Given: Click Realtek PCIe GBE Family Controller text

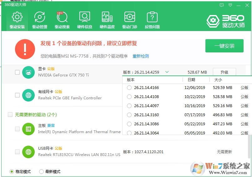Looking at the screenshot, I should pos(70,98).
